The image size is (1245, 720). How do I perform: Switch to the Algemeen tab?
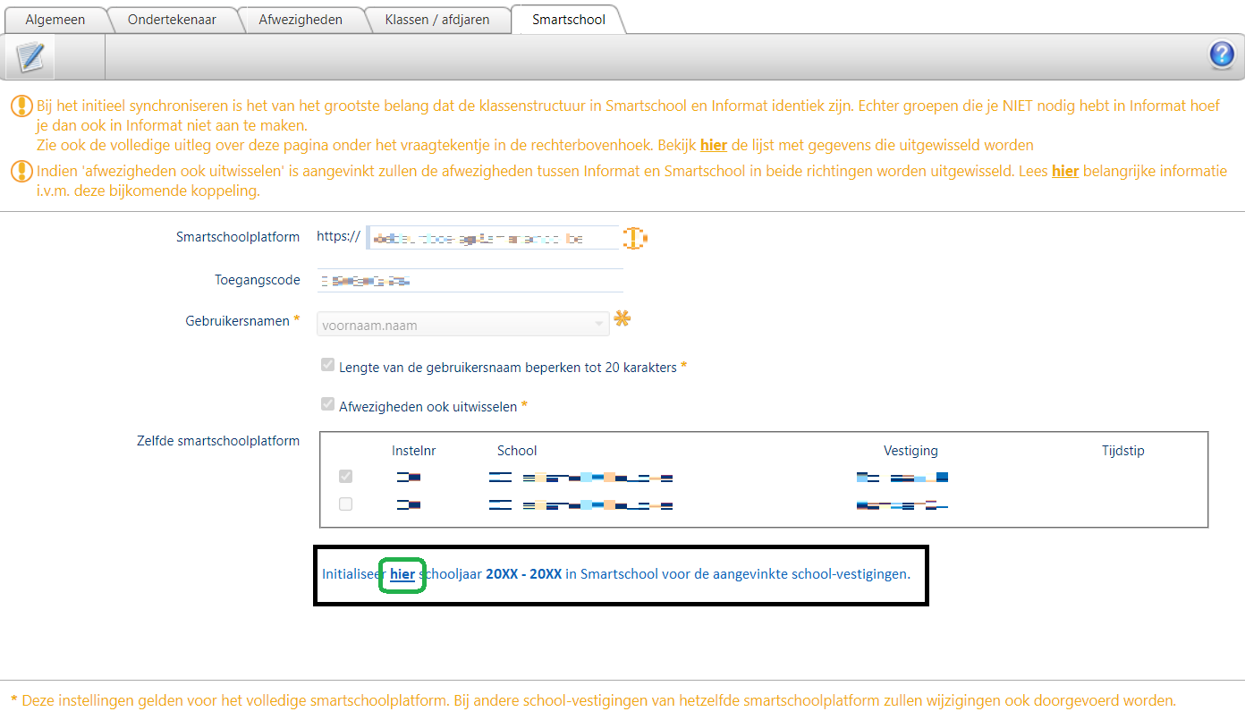point(55,20)
